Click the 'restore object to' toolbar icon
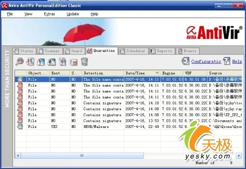 [x=52, y=62]
